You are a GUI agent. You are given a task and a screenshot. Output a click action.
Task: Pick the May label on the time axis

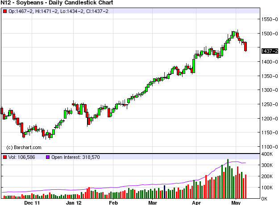tap(237, 203)
